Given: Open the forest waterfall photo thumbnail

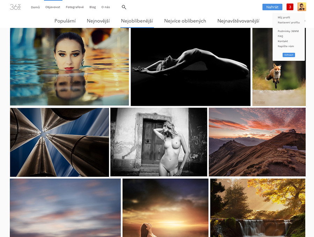Looking at the screenshot, I should click(x=257, y=208).
